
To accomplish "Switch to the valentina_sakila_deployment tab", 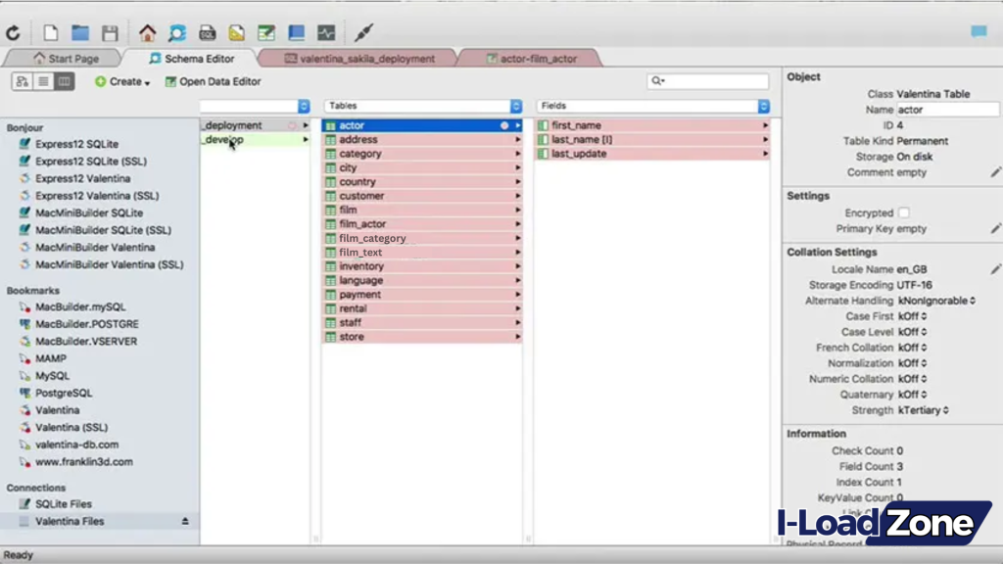I will point(367,58).
